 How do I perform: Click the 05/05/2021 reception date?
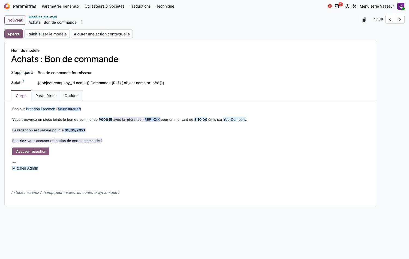75,130
